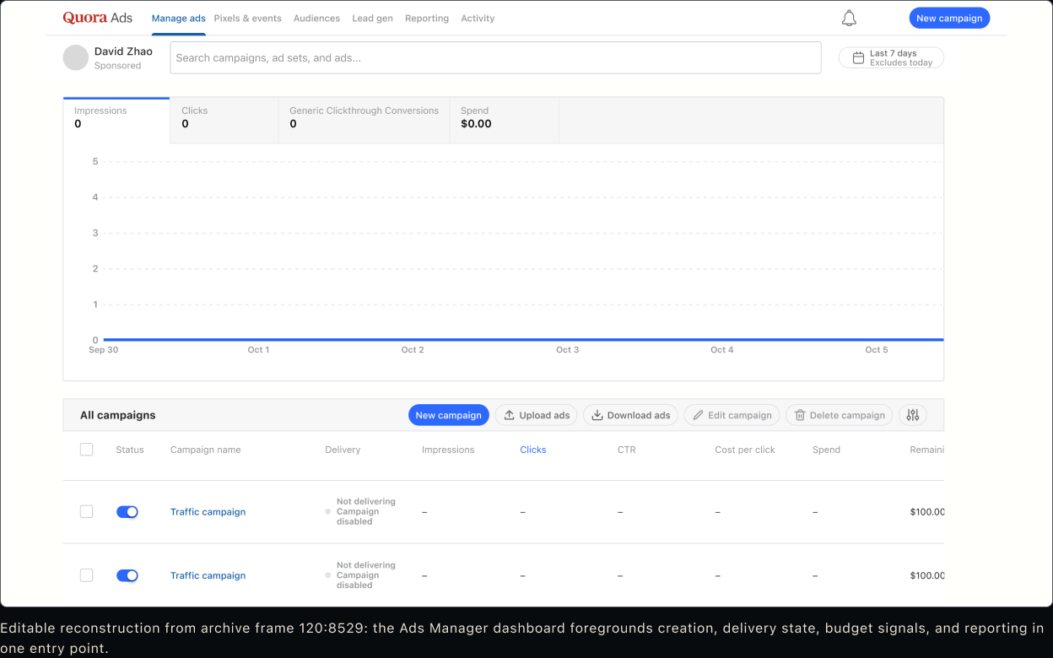
Task: Click the Delivery column header
Action: tap(343, 450)
